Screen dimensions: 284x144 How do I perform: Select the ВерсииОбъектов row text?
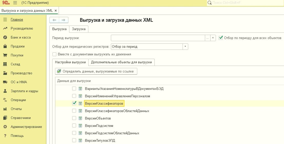coord(98,118)
